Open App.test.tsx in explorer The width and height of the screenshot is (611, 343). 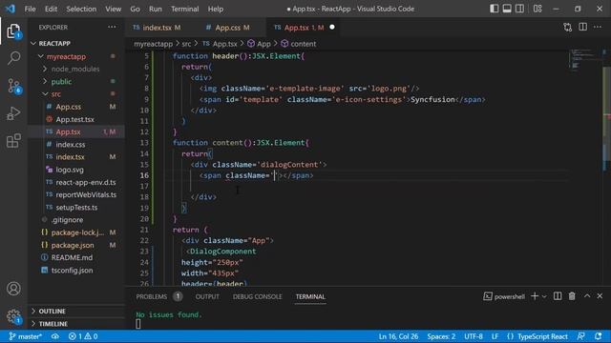tap(74, 119)
